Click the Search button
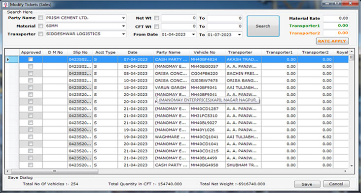This screenshot has width=361, height=193. (263, 26)
